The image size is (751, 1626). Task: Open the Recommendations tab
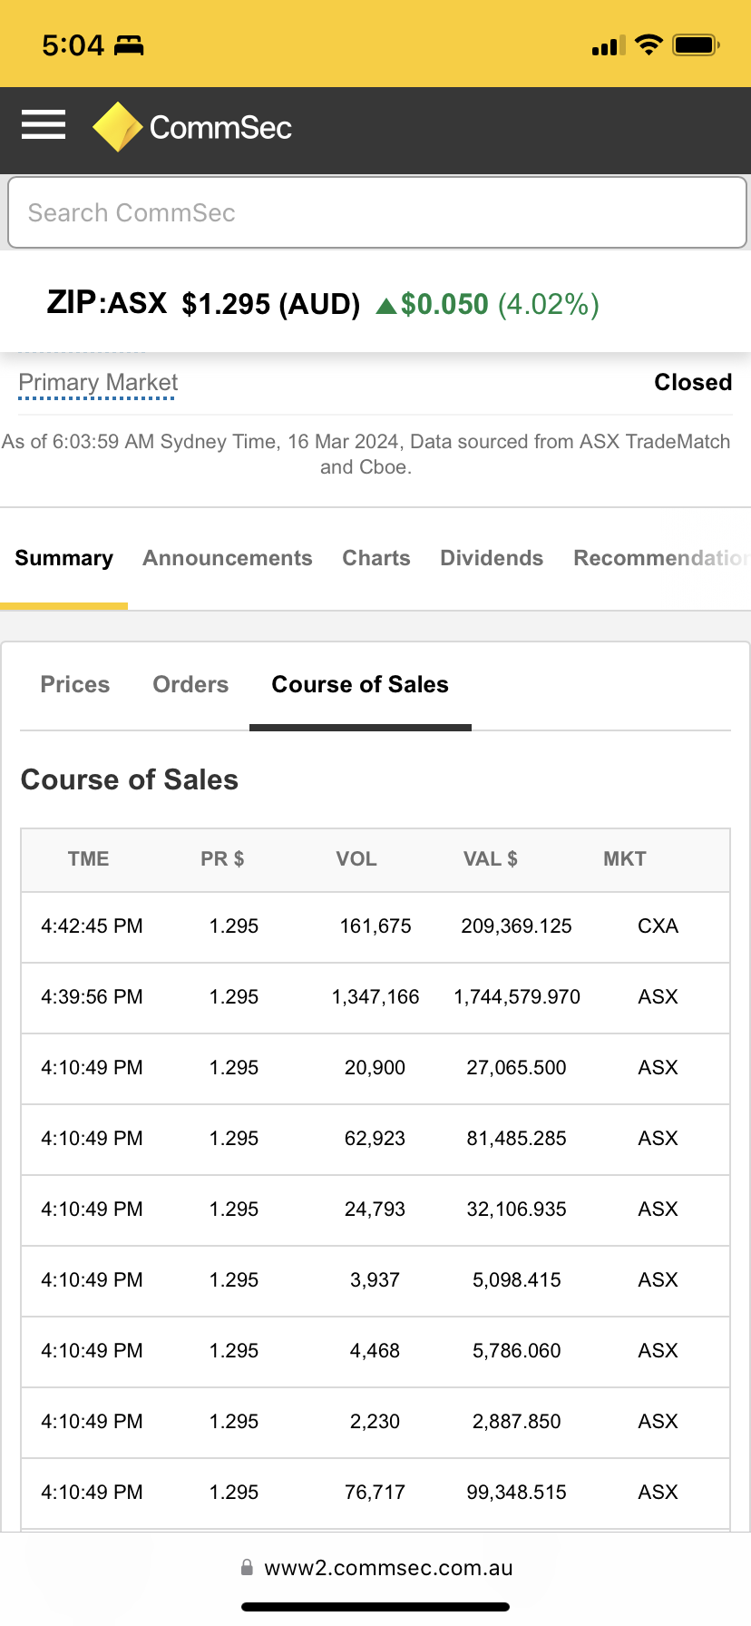coord(662,558)
